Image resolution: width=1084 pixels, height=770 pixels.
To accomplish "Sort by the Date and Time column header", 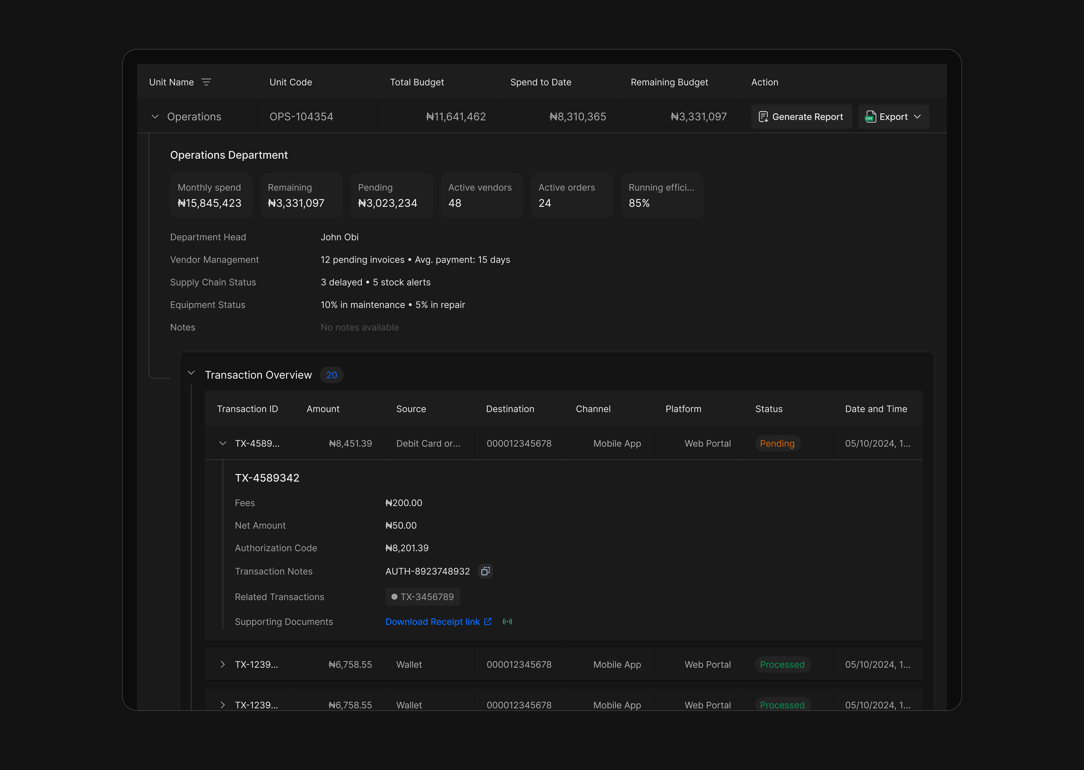I will click(x=876, y=408).
